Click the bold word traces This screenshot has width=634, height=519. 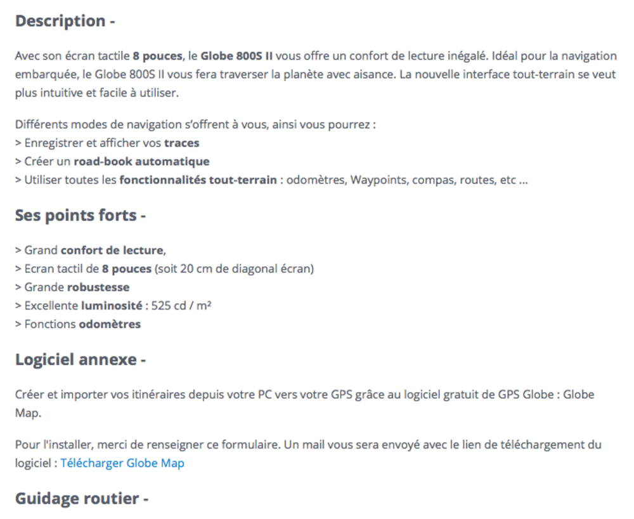(x=181, y=143)
